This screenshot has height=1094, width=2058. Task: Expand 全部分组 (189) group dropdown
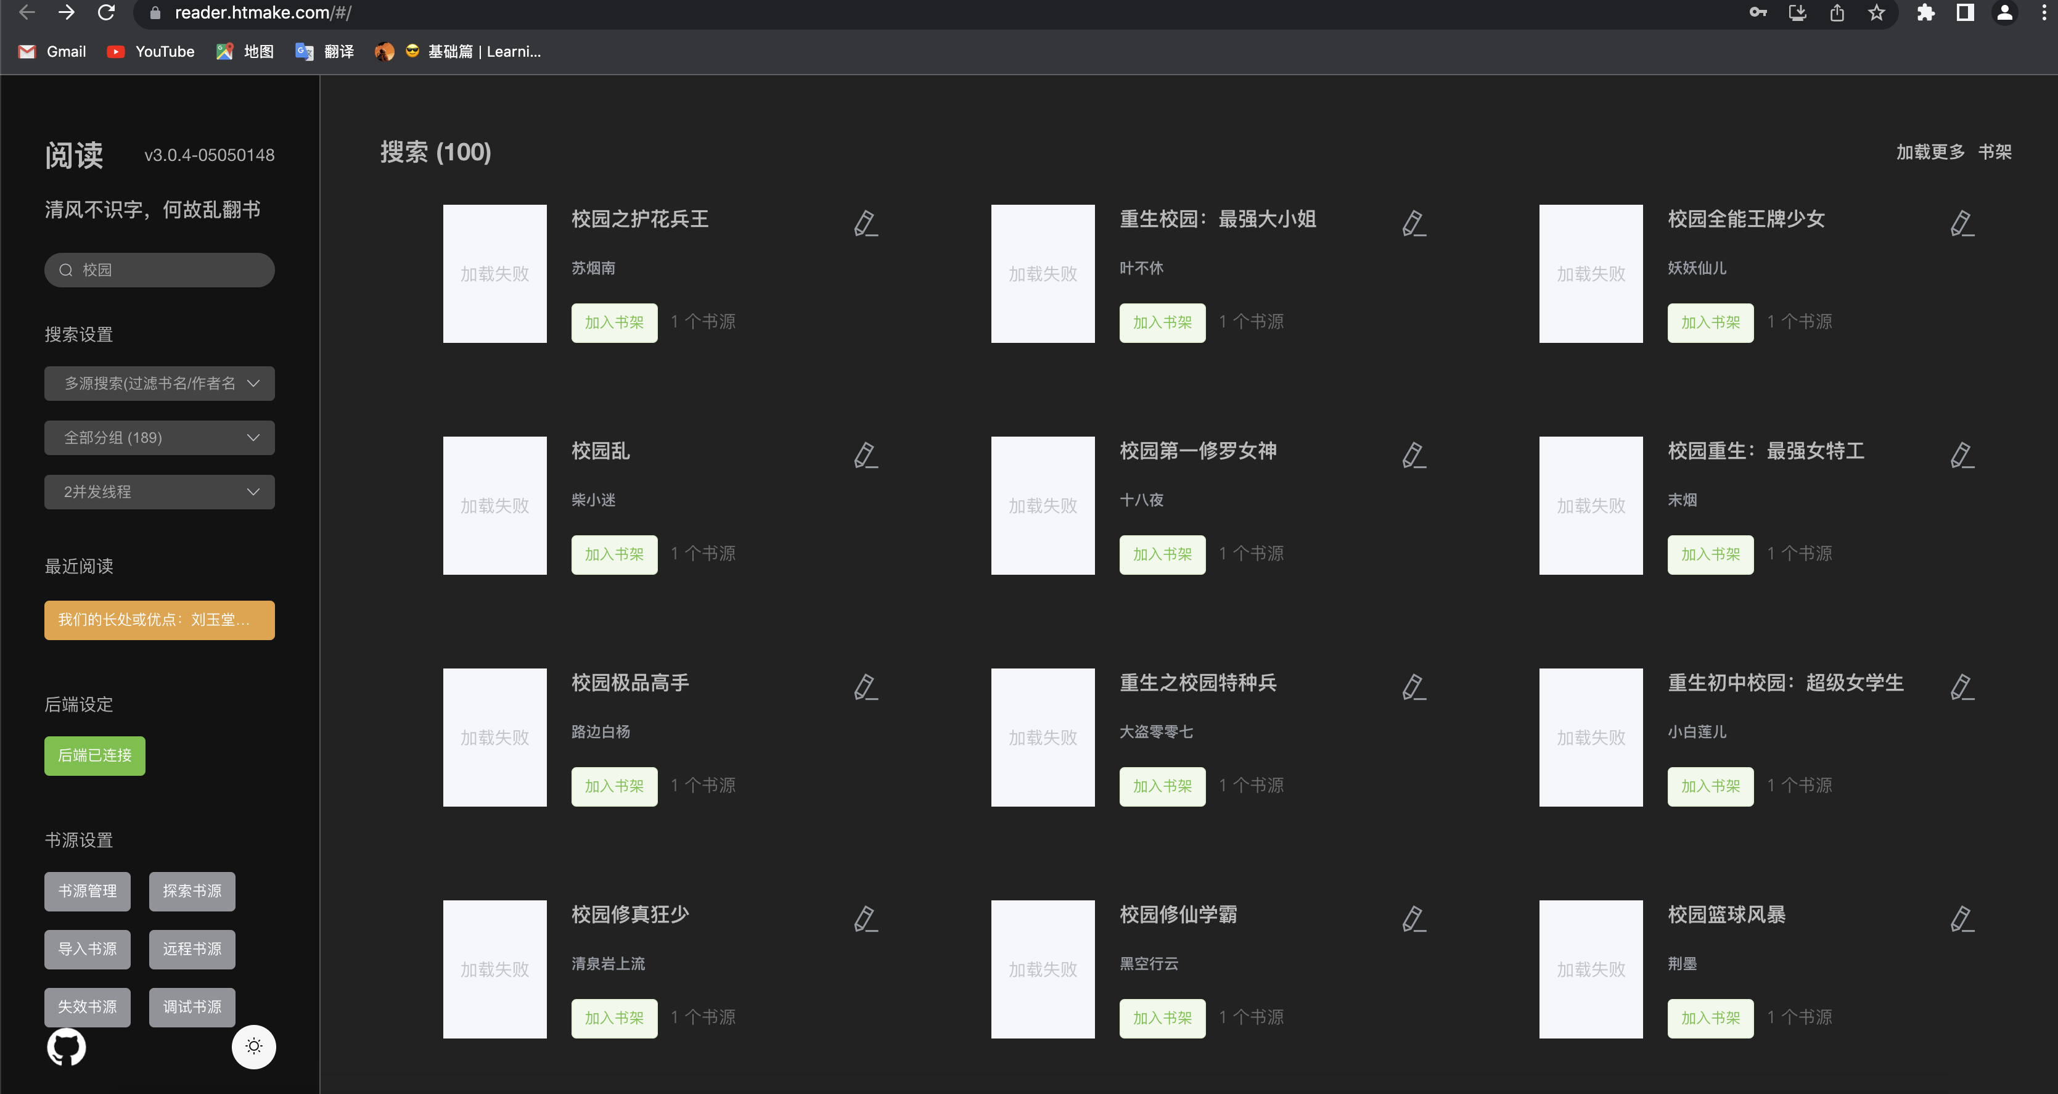(159, 438)
